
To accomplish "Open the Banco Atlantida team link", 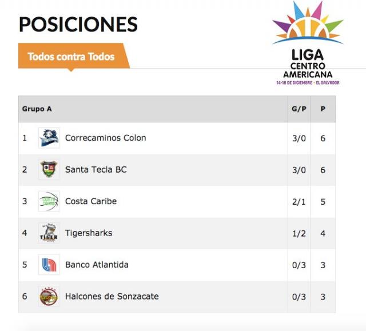I will [x=97, y=265].
